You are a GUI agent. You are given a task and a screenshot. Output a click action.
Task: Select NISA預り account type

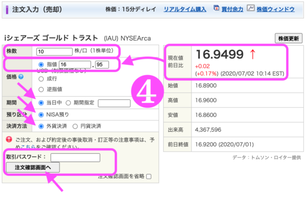41,115
